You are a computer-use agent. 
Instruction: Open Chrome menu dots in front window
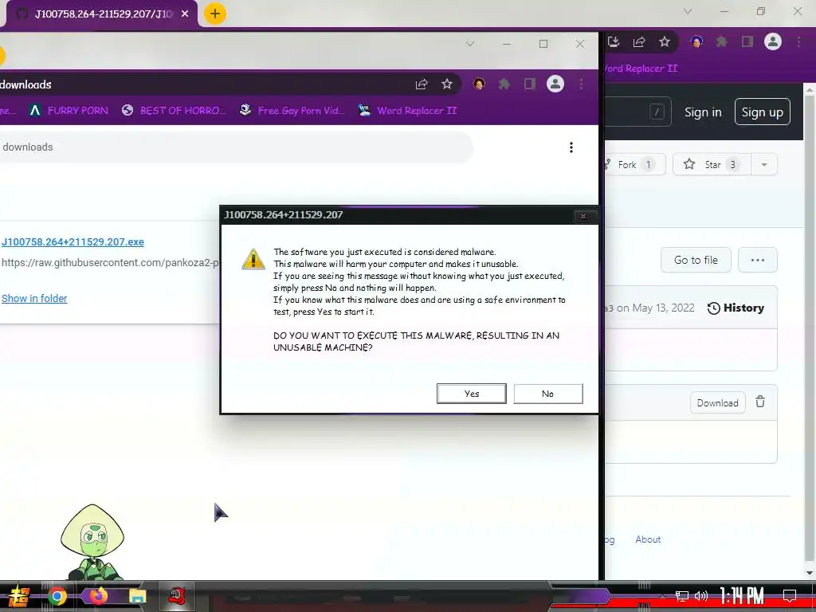581,84
